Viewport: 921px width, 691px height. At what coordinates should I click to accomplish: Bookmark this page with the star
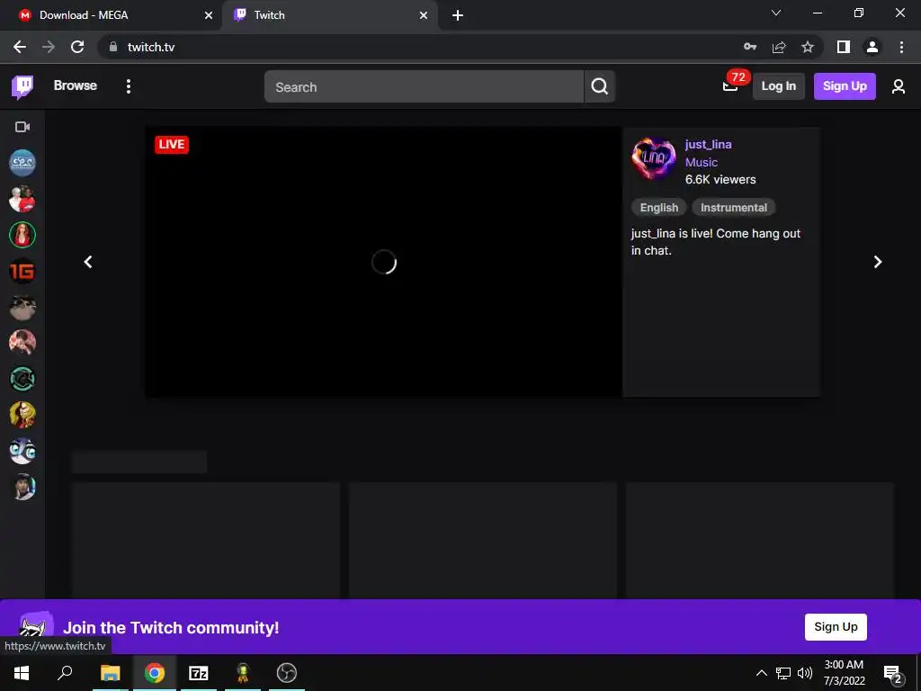pos(808,47)
